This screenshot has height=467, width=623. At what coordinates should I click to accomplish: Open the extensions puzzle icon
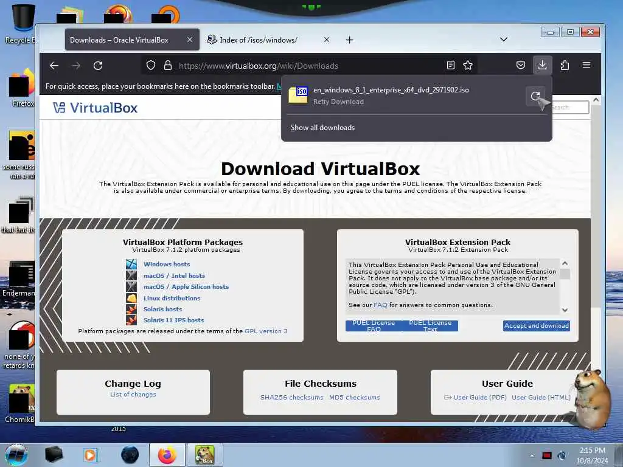click(565, 65)
